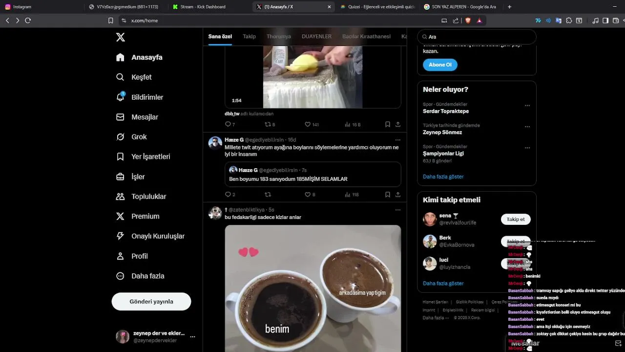The width and height of the screenshot is (625, 352).
Task: Open the coffee cups image
Action: pos(313,288)
